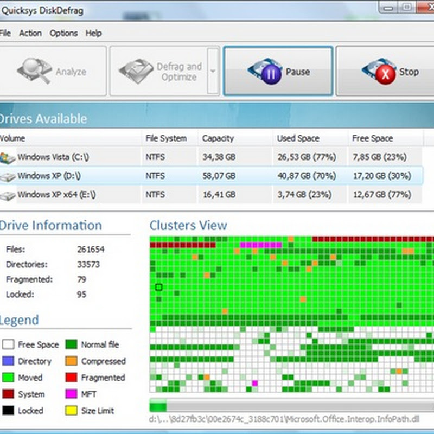Click the System dark red legend swatch
The height and width of the screenshot is (434, 434).
click(8, 394)
